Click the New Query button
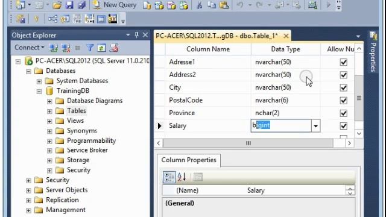Viewport: 386px width, 217px height. [x=114, y=5]
